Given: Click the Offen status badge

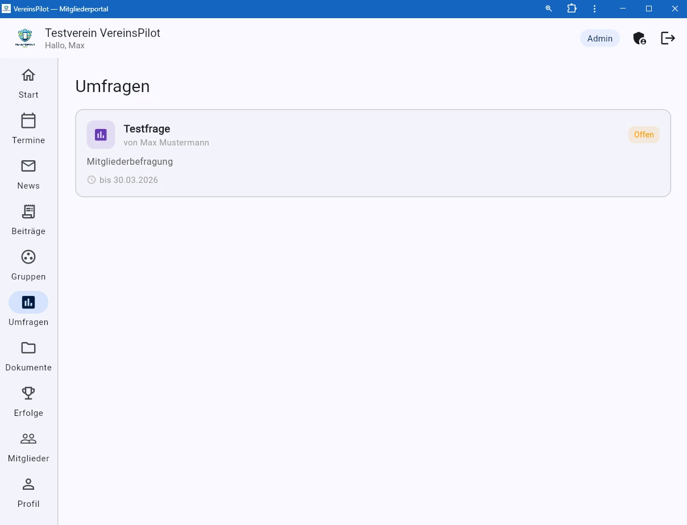Looking at the screenshot, I should (644, 135).
